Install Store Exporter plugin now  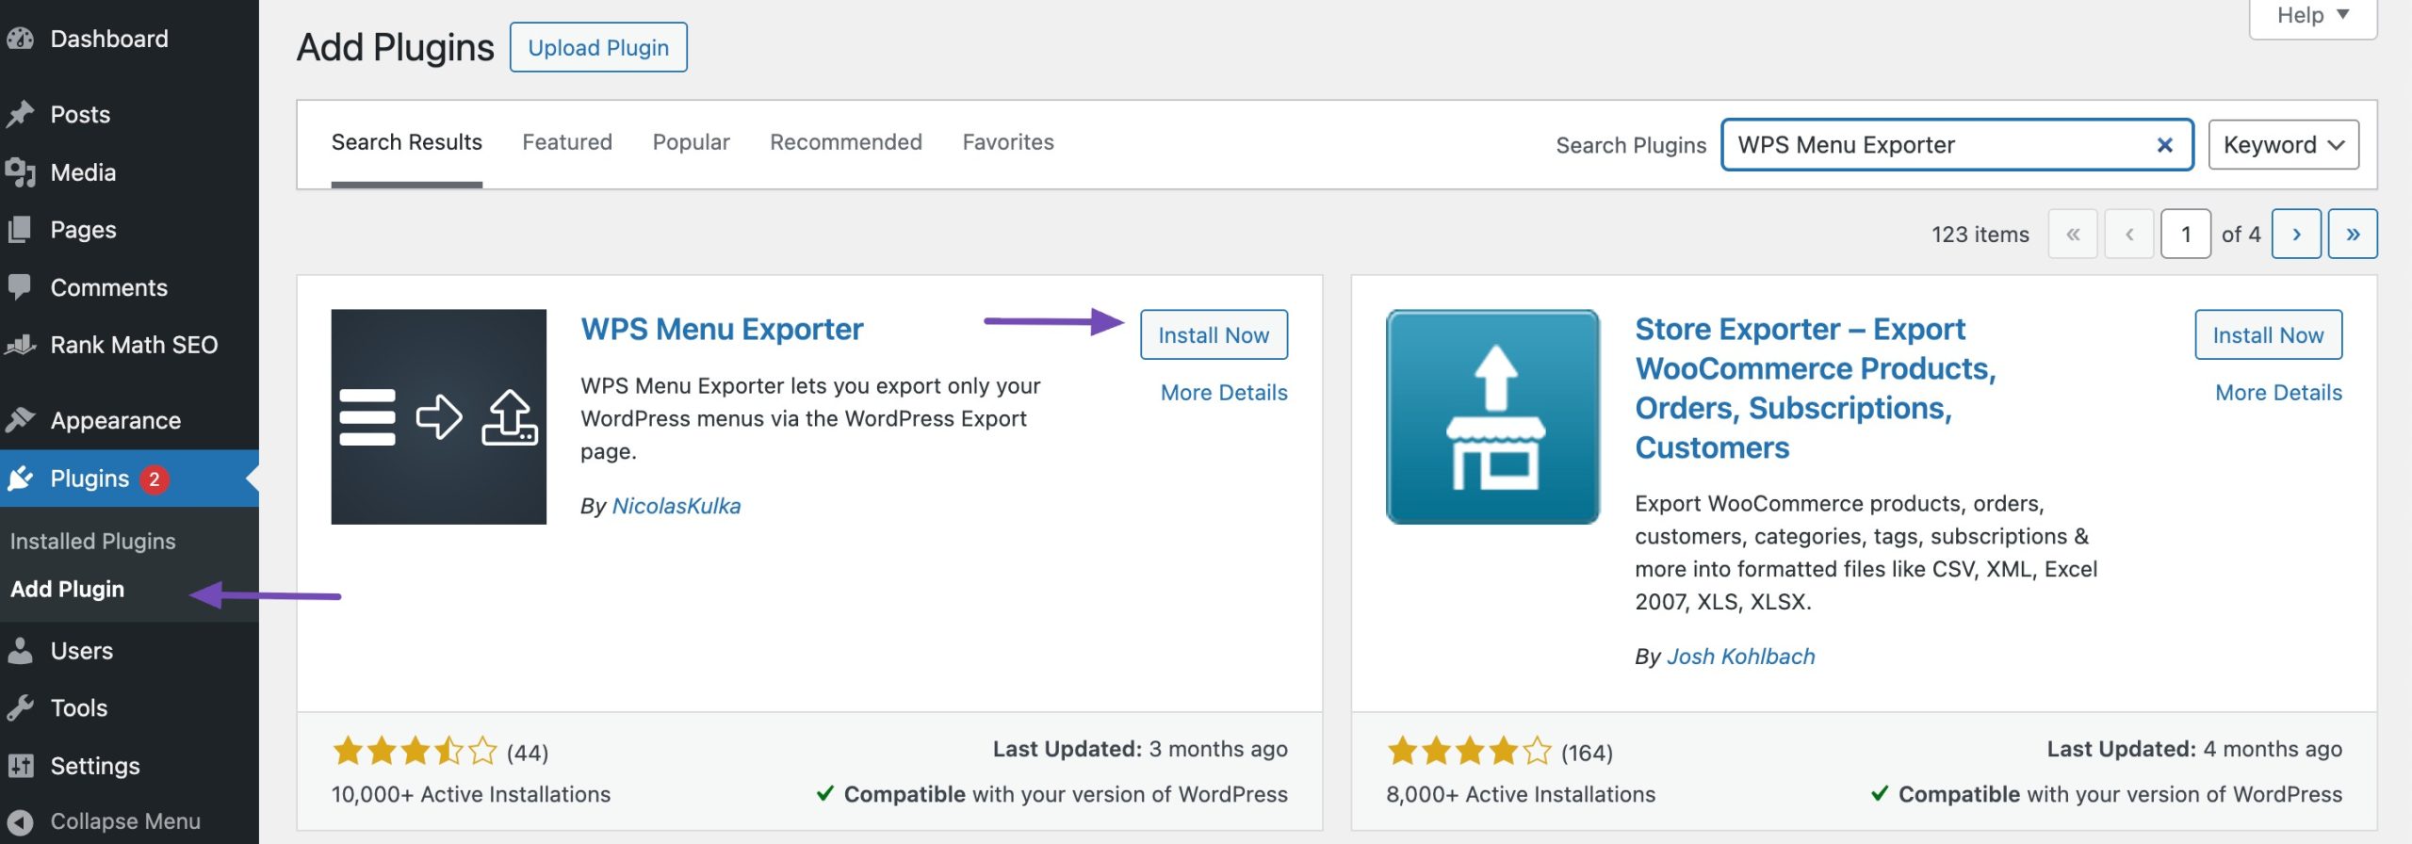2268,334
